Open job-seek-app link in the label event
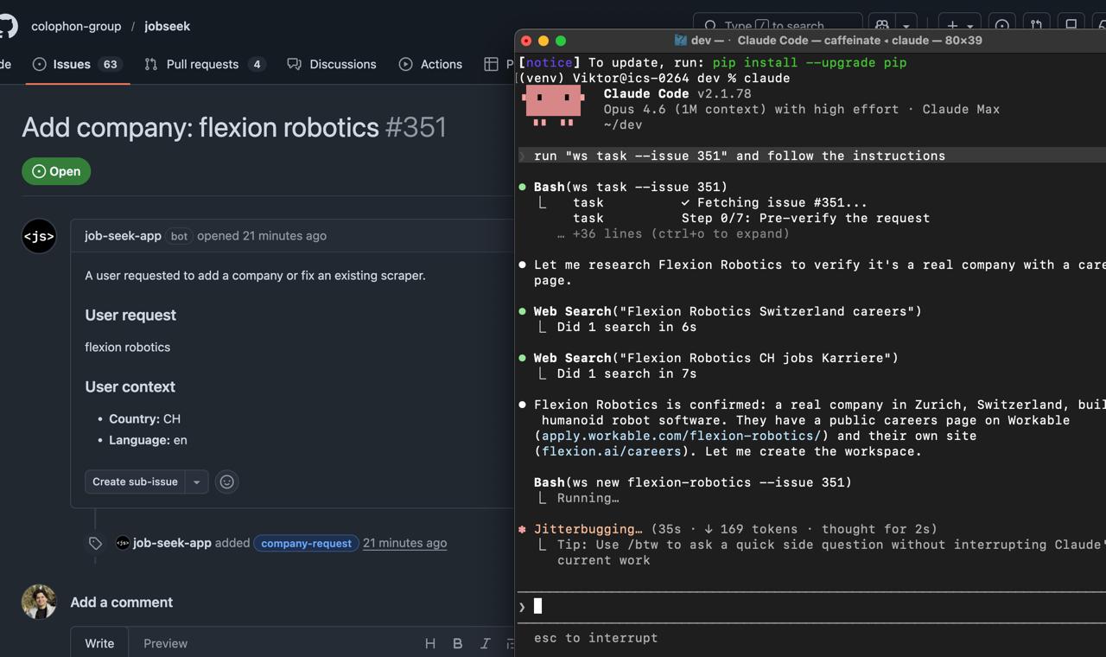Image resolution: width=1106 pixels, height=657 pixels. 172,543
